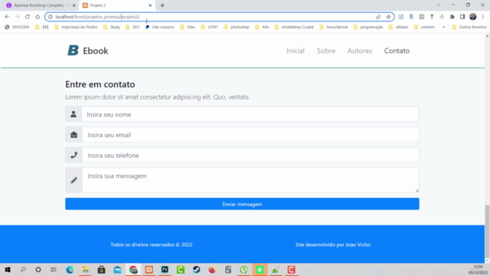
Task: Open the Chrome profile avatar
Action: 473,17
